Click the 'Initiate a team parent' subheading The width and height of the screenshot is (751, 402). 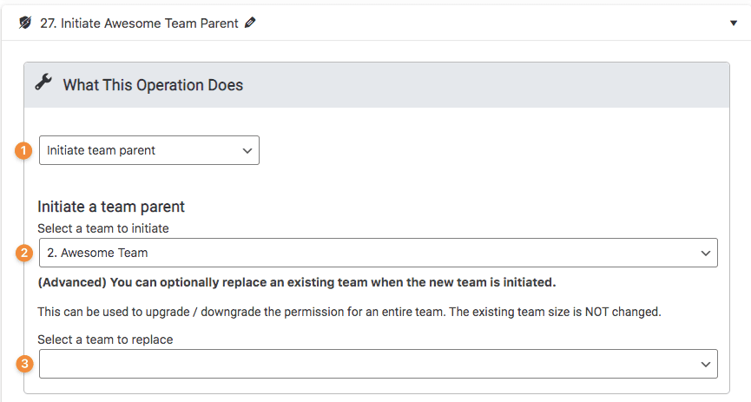pos(111,207)
